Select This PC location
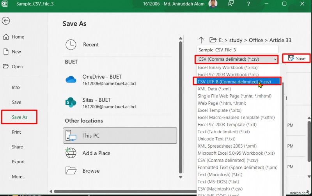This screenshot has height=196, width=312. [120, 136]
